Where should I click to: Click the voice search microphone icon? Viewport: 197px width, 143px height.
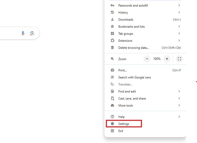(23, 33)
